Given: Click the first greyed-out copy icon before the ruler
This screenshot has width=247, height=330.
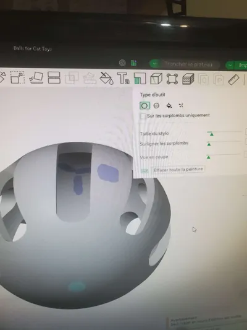Looking at the screenshot, I should (x=203, y=79).
